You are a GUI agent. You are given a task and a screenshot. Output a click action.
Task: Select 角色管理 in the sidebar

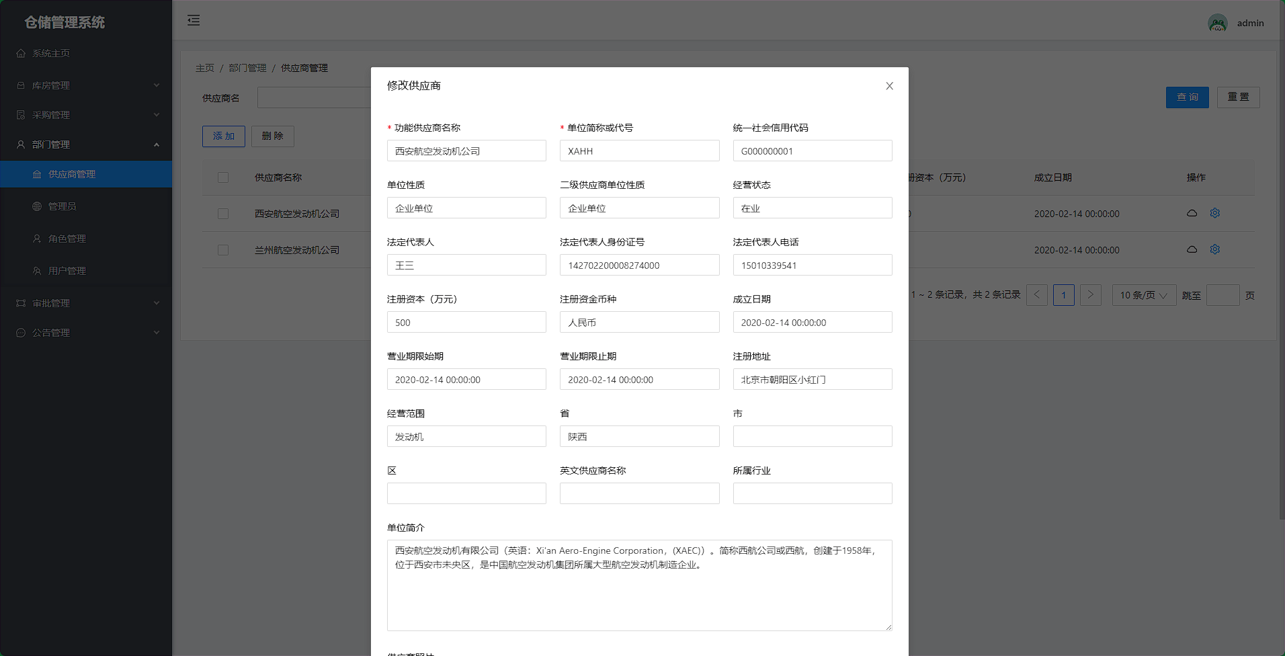[x=86, y=239]
